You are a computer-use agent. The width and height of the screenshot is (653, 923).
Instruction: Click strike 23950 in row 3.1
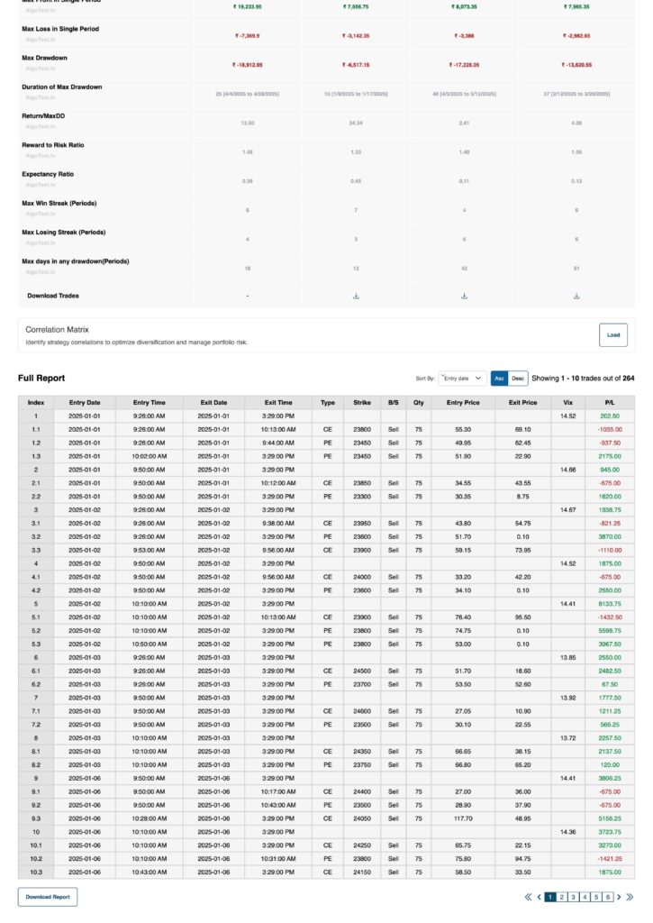pos(362,524)
